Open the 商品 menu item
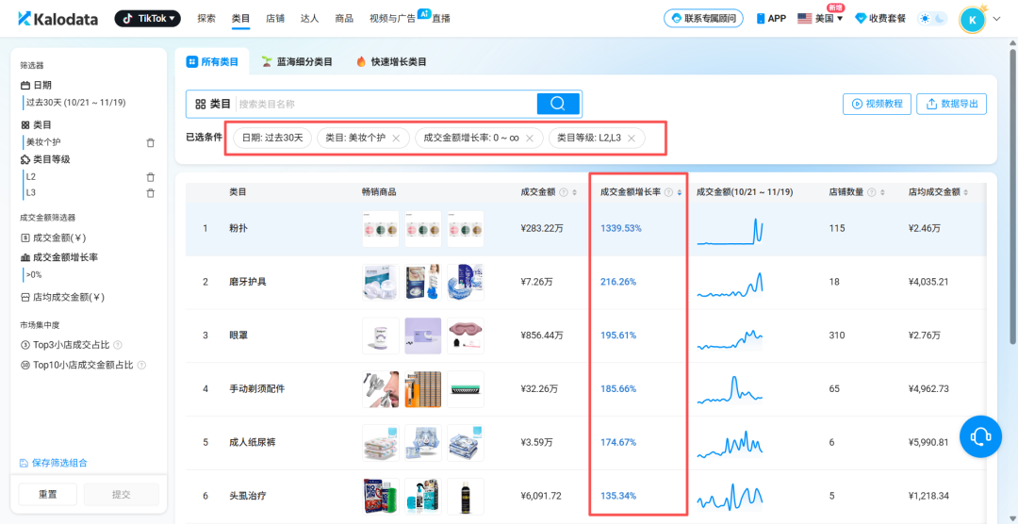Image resolution: width=1018 pixels, height=524 pixels. pos(344,19)
